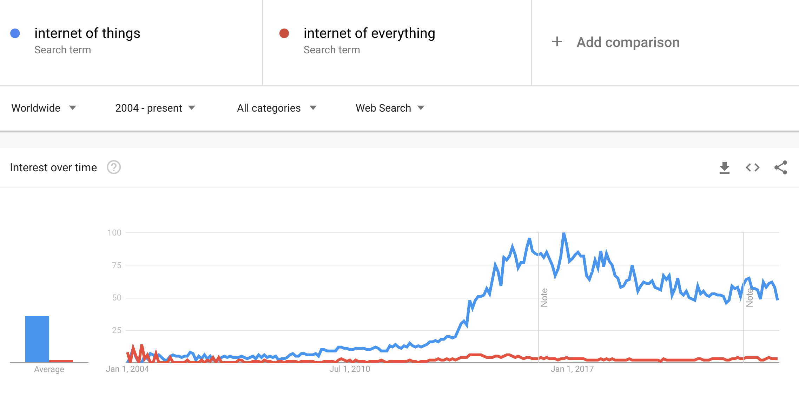Viewport: 799px width, 403px height.
Task: Click the blue Average bar in the chart
Action: click(x=37, y=339)
